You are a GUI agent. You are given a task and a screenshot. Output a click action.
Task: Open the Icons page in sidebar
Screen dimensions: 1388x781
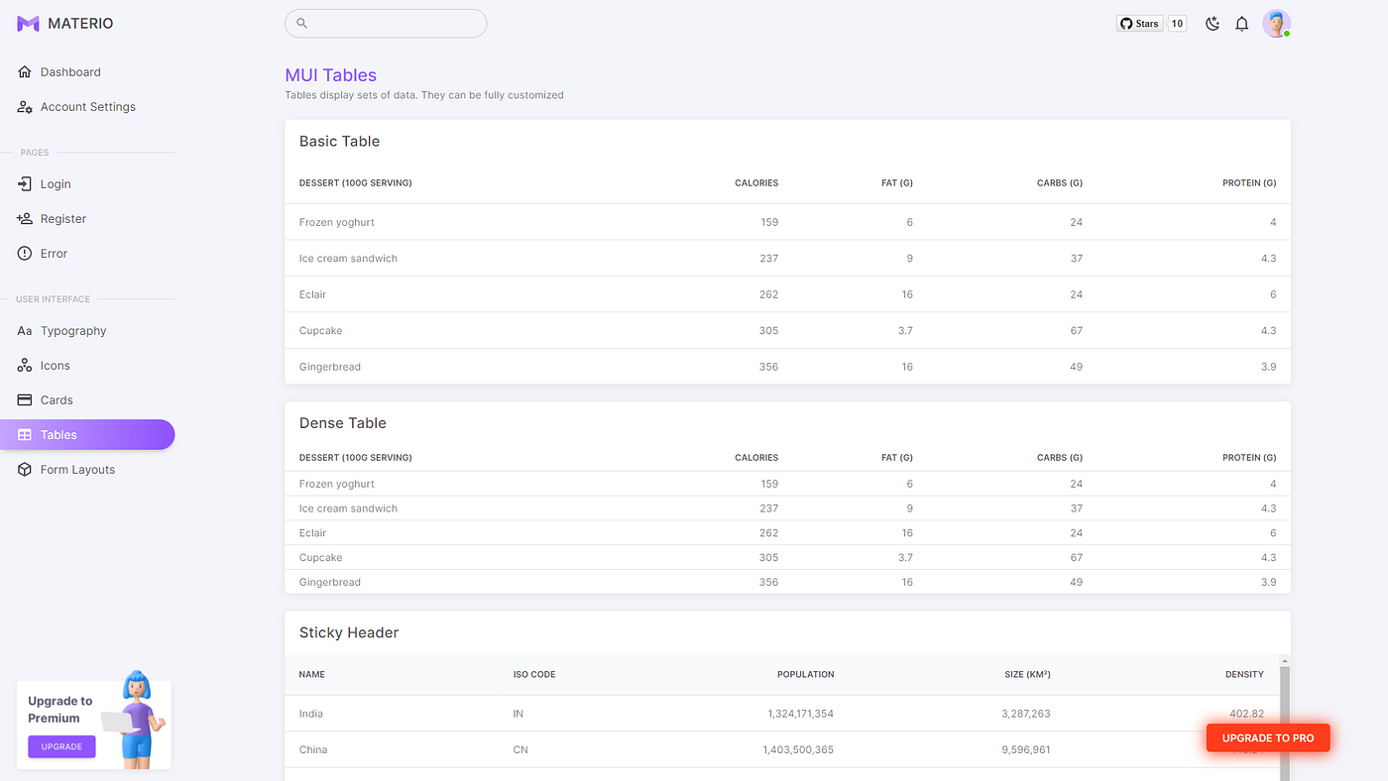[x=55, y=366]
